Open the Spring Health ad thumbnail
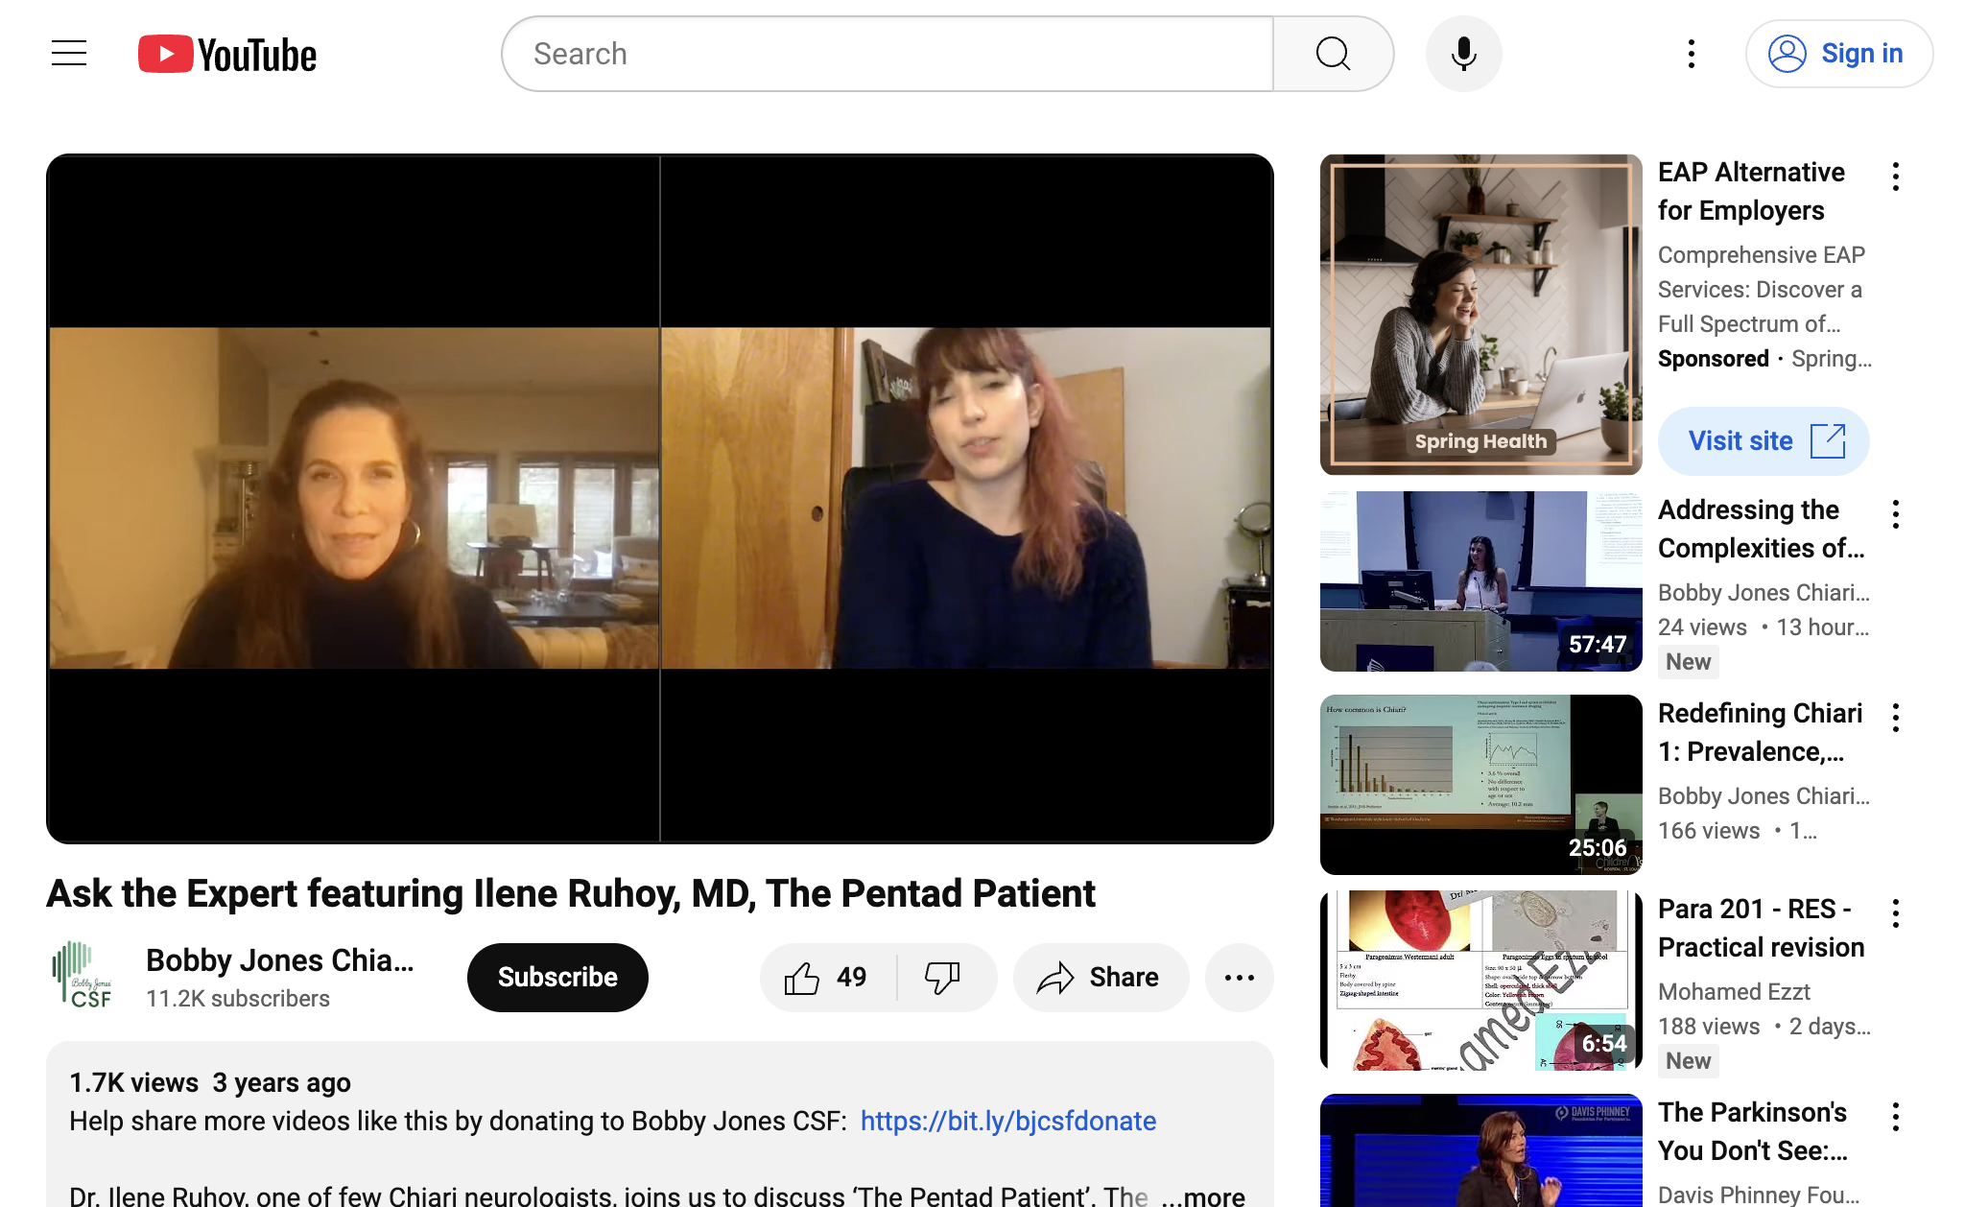Image resolution: width=1965 pixels, height=1207 pixels. tap(1480, 315)
